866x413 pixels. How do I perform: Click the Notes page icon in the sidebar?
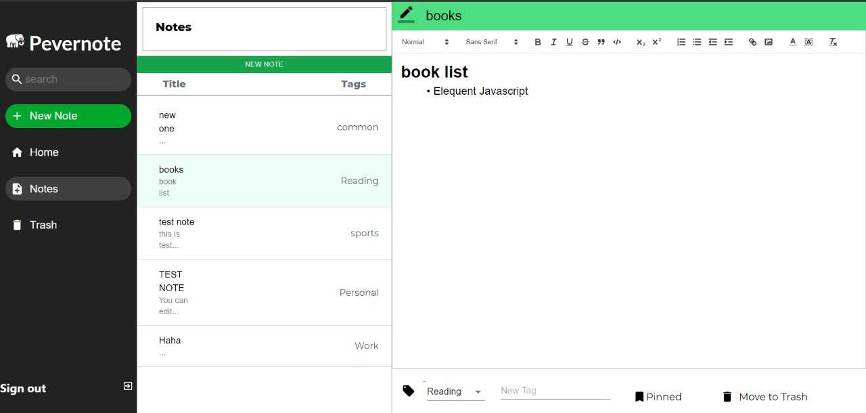click(18, 189)
